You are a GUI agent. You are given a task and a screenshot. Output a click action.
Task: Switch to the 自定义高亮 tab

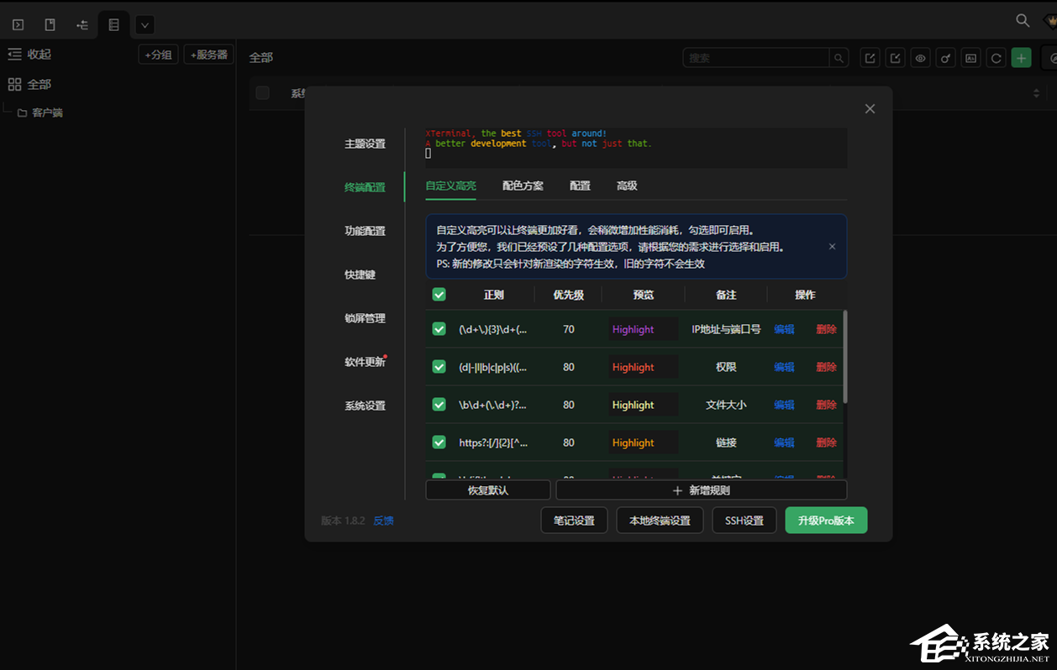pos(450,186)
